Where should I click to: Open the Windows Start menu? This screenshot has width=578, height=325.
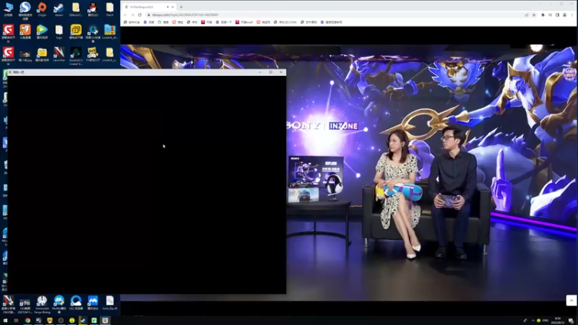5,321
